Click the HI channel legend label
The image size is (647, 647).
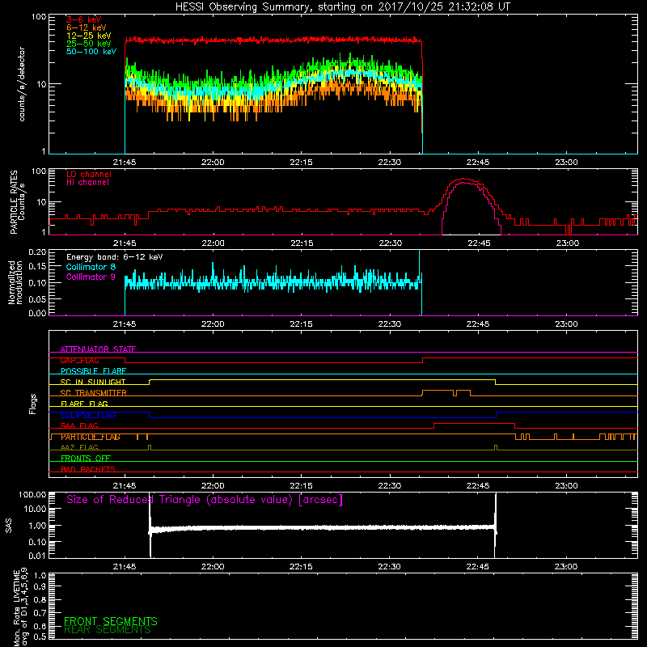(x=87, y=183)
